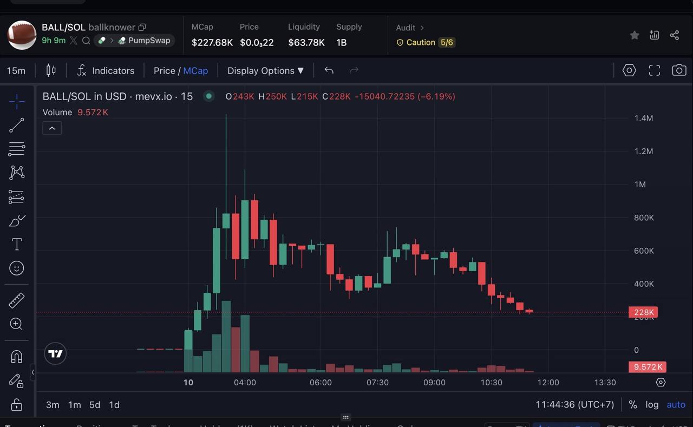
Task: Select the 3m date range
Action: (53, 405)
